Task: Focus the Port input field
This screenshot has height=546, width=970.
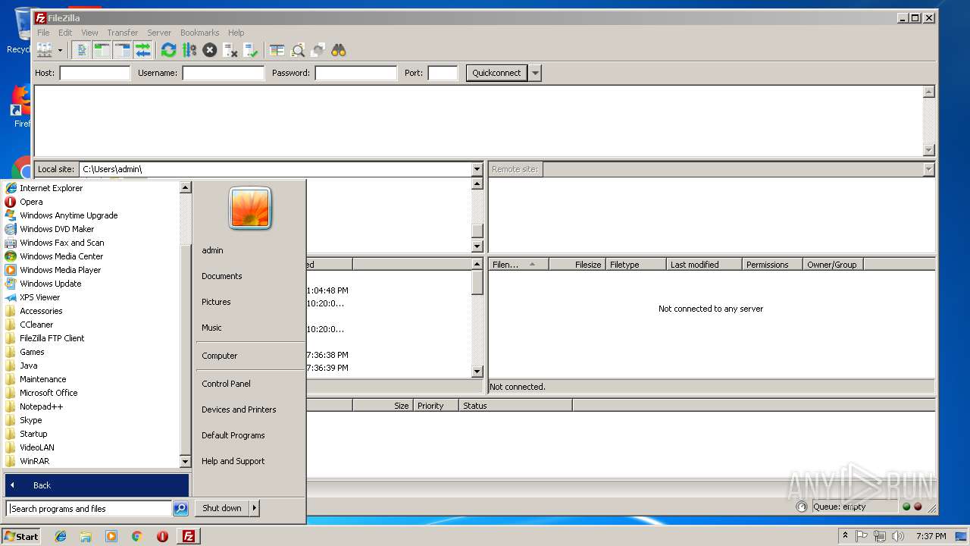Action: click(443, 73)
